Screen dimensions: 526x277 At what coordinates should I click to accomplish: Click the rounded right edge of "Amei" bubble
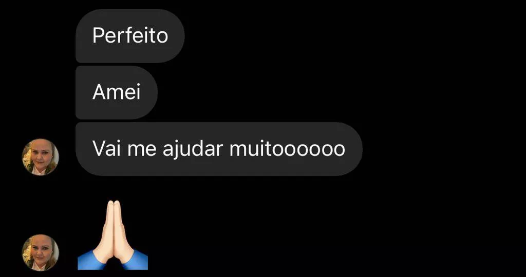150,92
